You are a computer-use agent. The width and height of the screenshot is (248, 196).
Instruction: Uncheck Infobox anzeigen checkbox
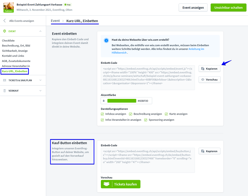tap(102, 114)
